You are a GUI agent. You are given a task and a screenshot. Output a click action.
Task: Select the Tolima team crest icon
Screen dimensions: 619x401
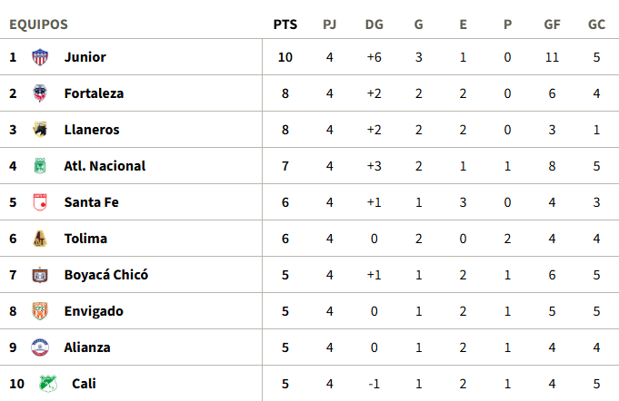point(40,239)
